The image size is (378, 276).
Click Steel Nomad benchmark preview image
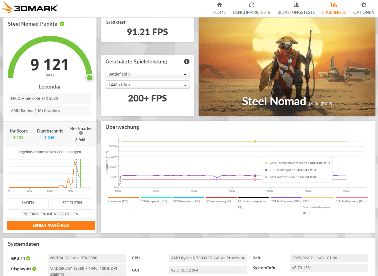click(287, 67)
